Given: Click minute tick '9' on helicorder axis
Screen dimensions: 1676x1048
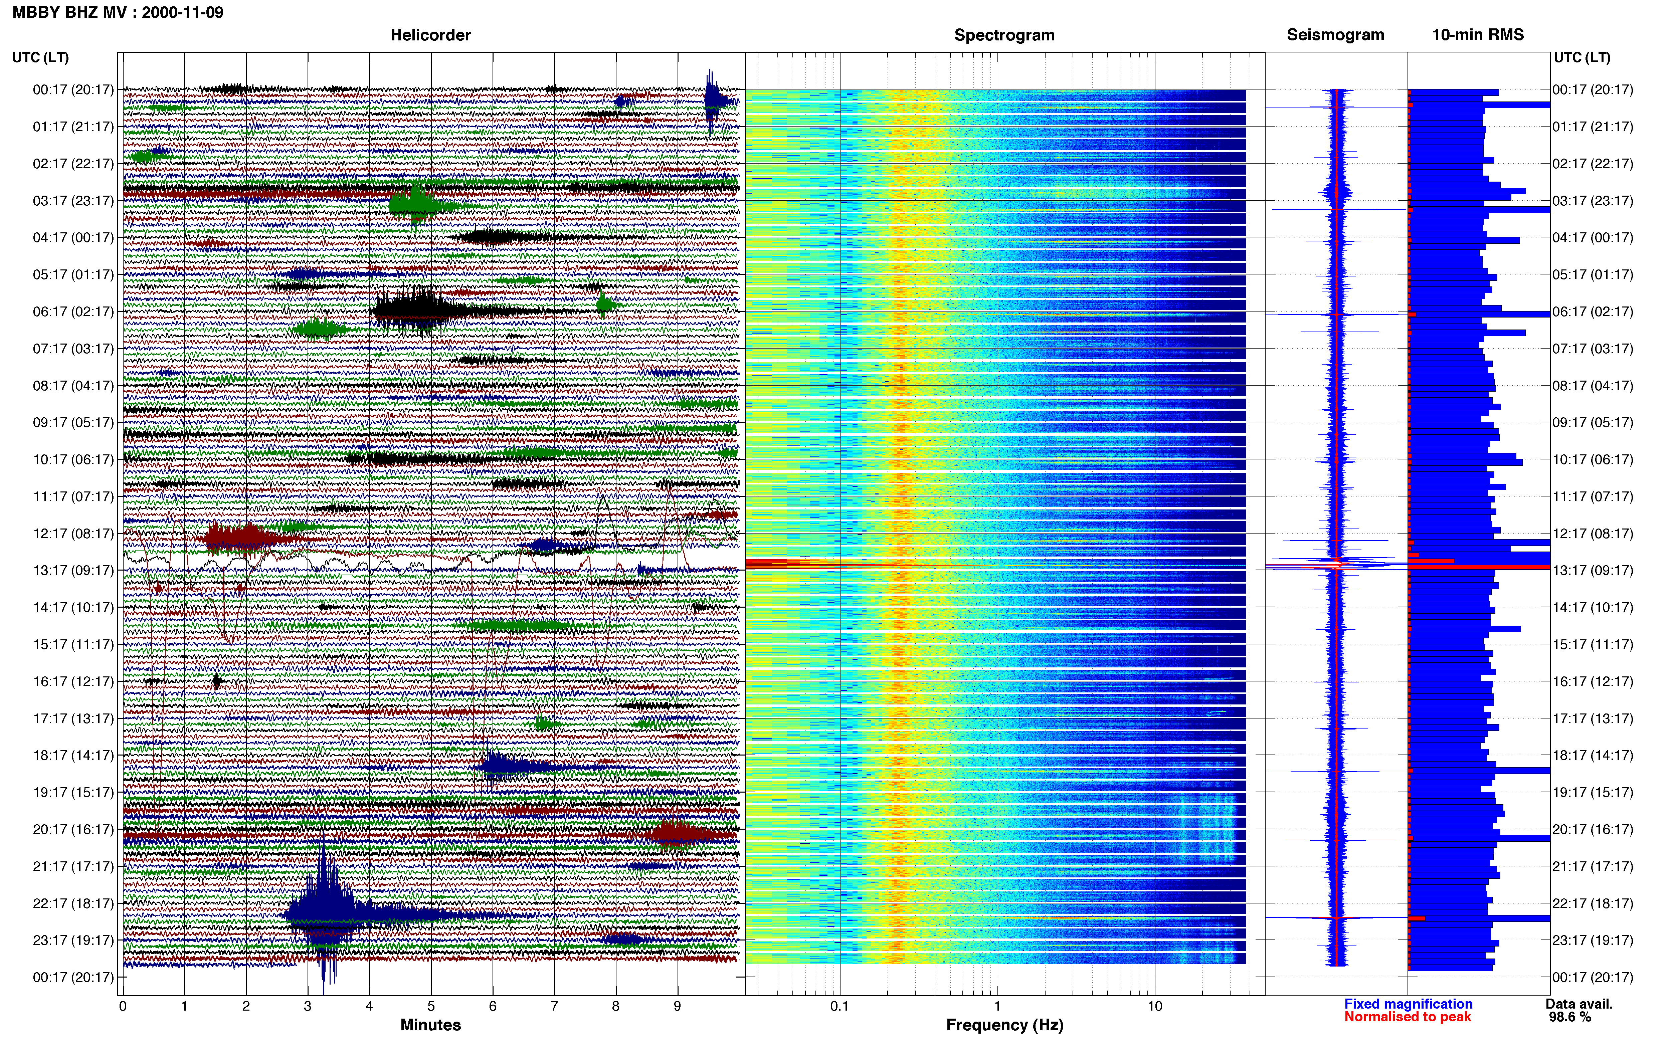Looking at the screenshot, I should coord(677,1006).
